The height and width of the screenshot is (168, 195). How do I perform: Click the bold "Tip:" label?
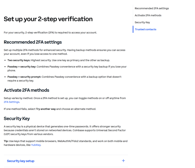click(6, 141)
